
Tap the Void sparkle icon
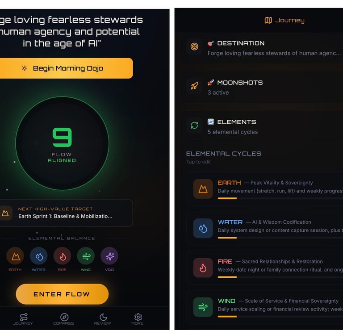point(109,256)
